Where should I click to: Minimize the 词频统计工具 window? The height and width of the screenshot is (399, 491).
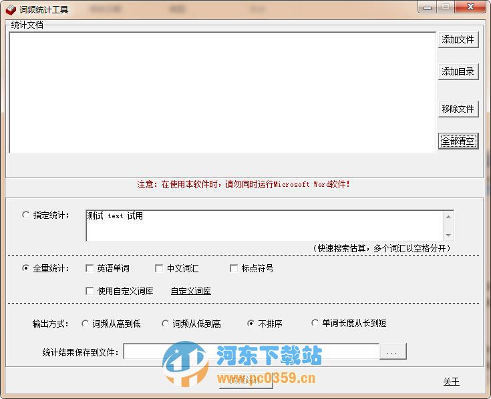(x=428, y=7)
